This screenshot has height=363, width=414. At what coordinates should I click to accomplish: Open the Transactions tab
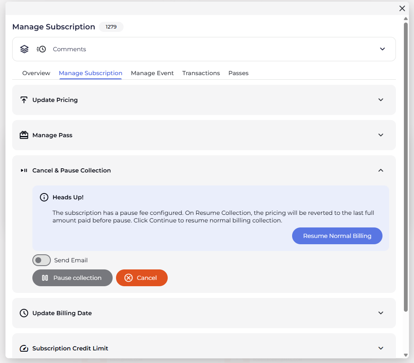tap(201, 73)
